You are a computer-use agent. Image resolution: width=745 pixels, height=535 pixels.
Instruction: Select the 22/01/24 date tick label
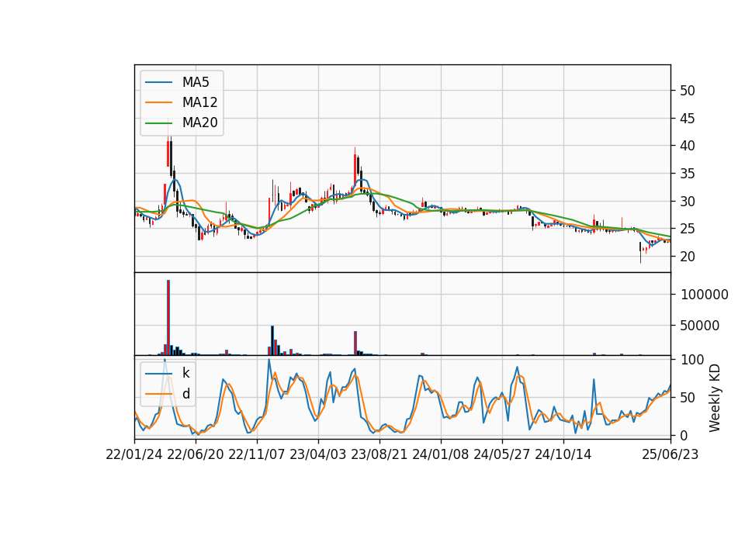click(x=134, y=454)
